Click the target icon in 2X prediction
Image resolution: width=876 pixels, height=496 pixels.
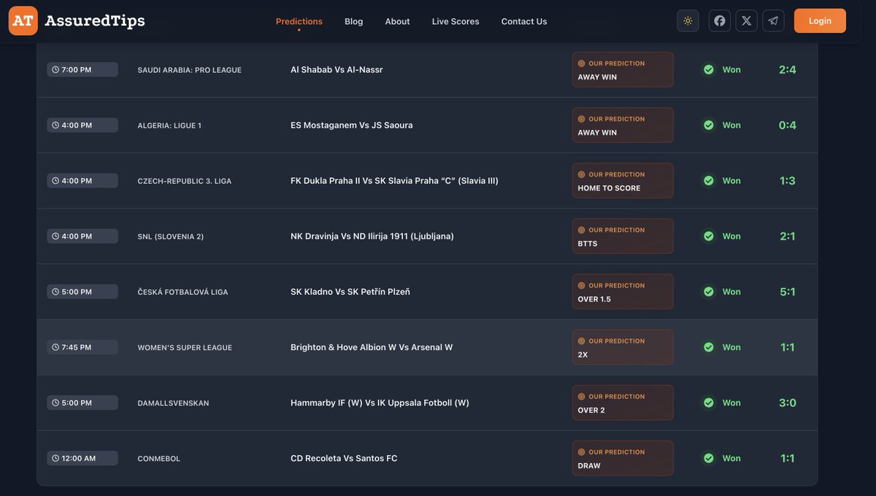pyautogui.click(x=582, y=341)
